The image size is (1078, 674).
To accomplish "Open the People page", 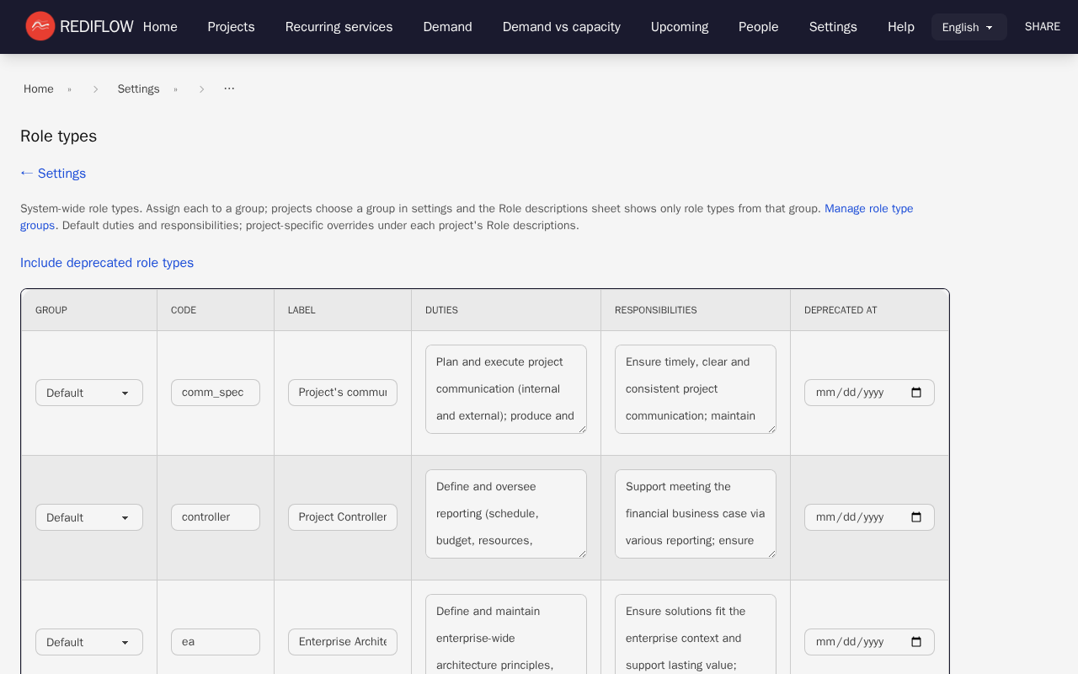I will pyautogui.click(x=758, y=27).
